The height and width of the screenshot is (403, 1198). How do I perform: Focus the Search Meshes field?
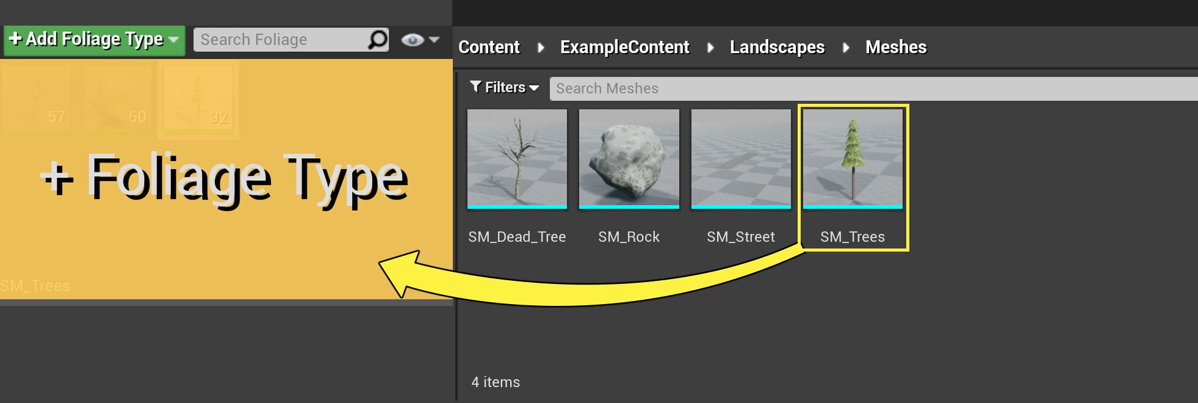coord(873,89)
